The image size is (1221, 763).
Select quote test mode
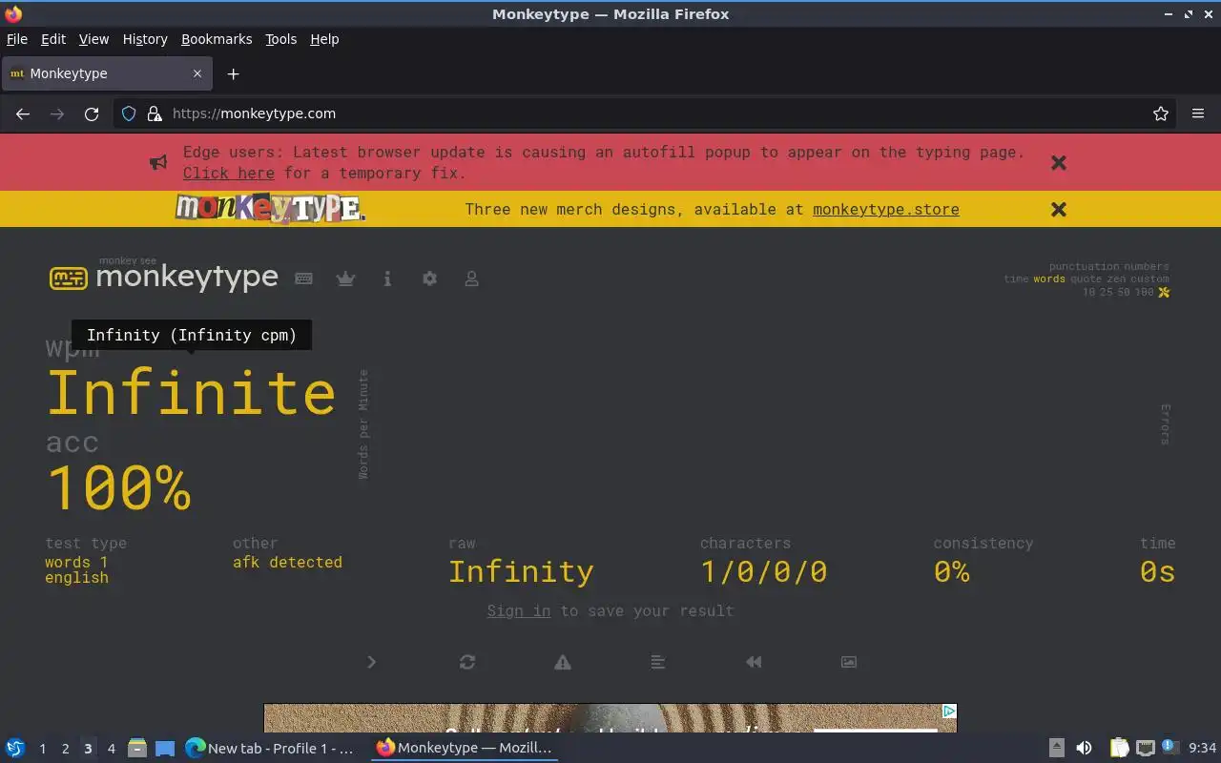tap(1086, 279)
